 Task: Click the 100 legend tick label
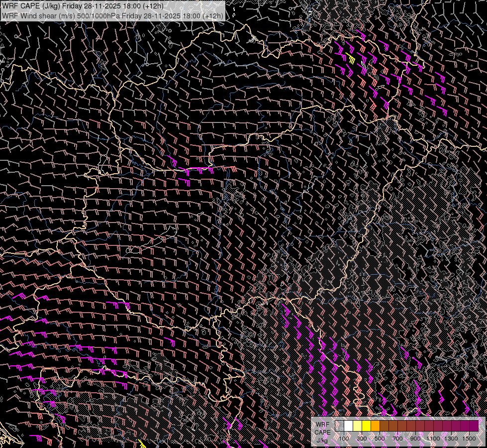point(344,439)
